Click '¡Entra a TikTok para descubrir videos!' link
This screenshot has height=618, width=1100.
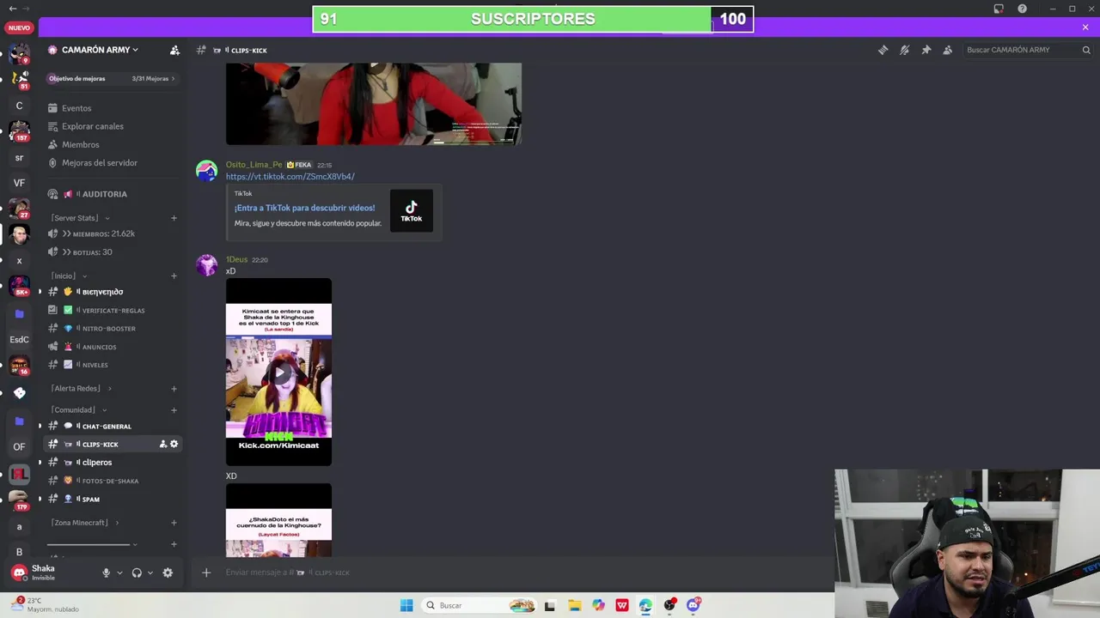pos(304,208)
